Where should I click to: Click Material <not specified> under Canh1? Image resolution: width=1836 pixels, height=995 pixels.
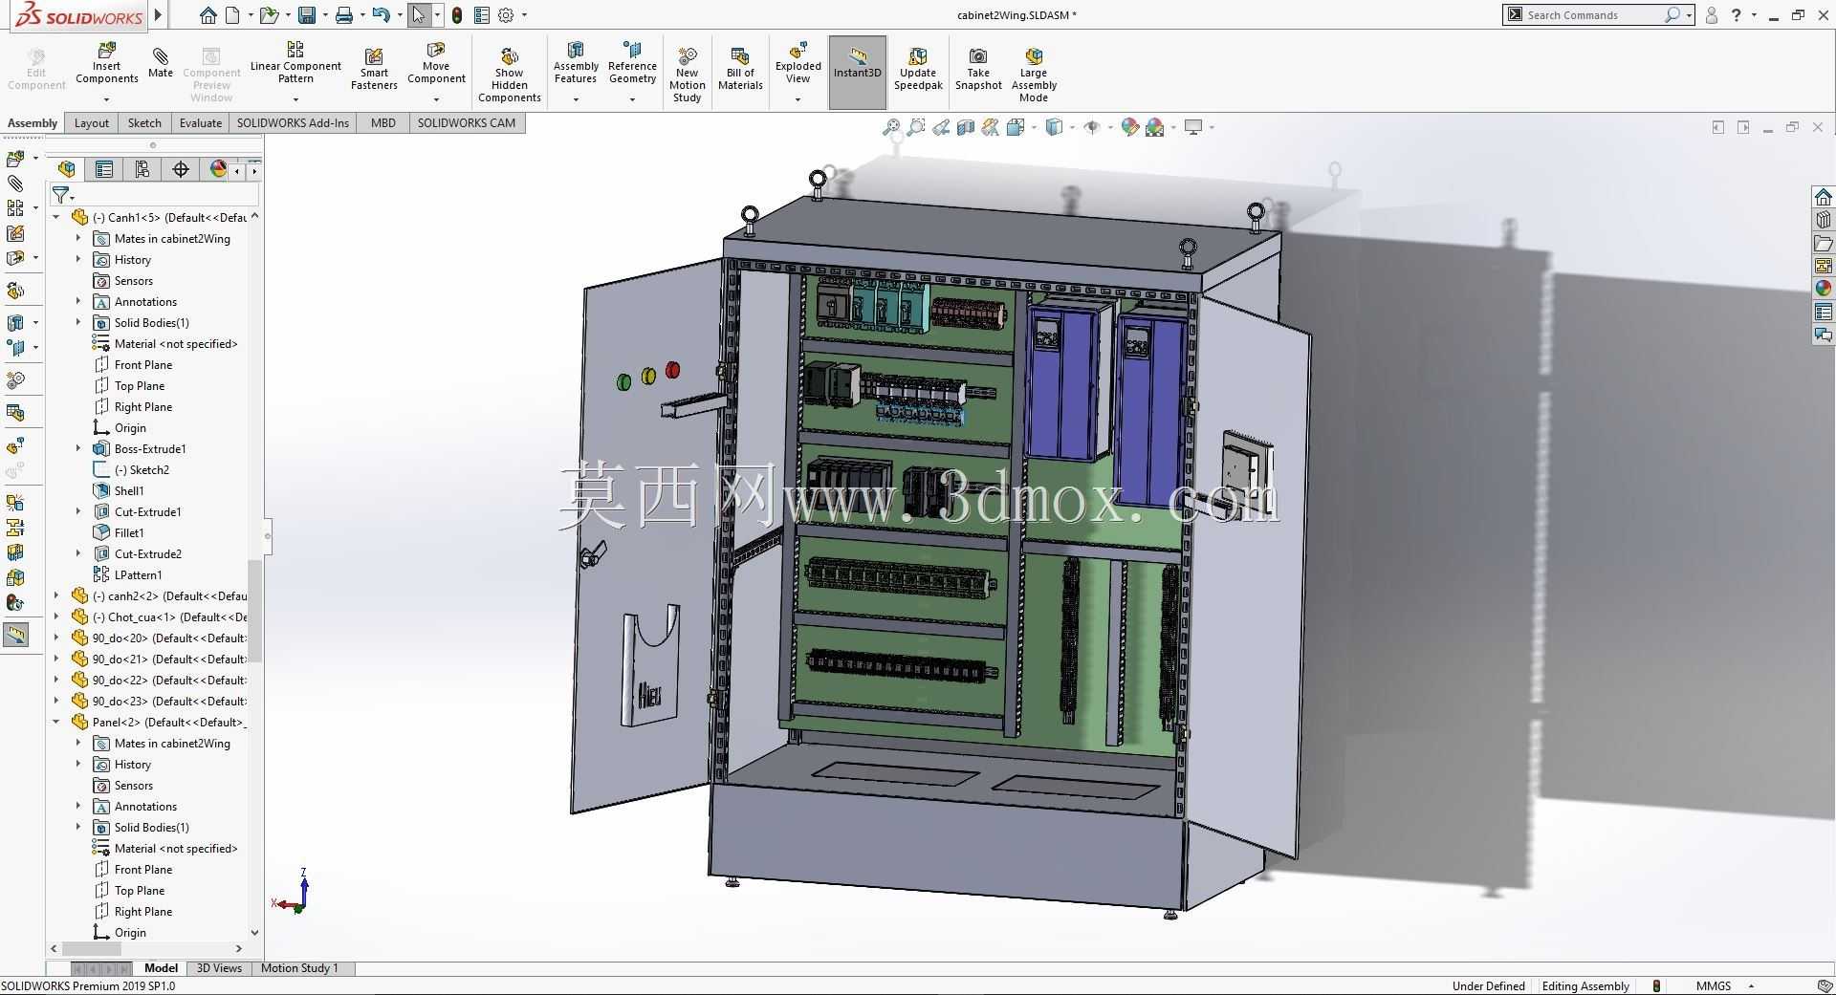click(x=176, y=344)
